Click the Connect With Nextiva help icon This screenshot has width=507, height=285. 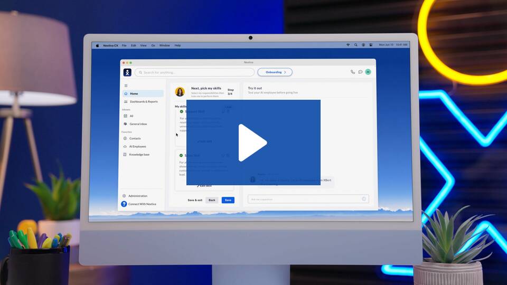coord(124,204)
